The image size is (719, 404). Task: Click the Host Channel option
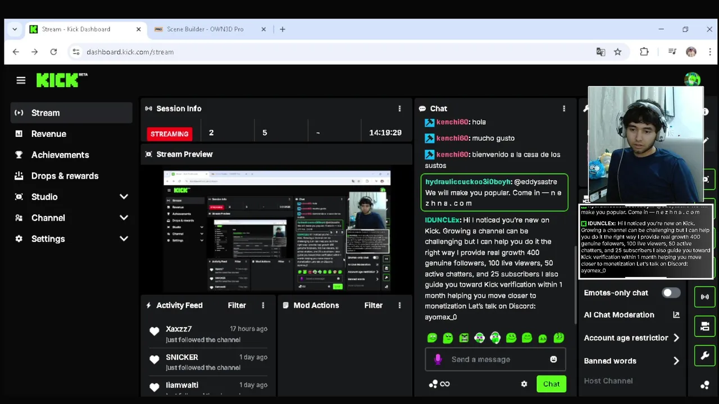[x=608, y=381]
